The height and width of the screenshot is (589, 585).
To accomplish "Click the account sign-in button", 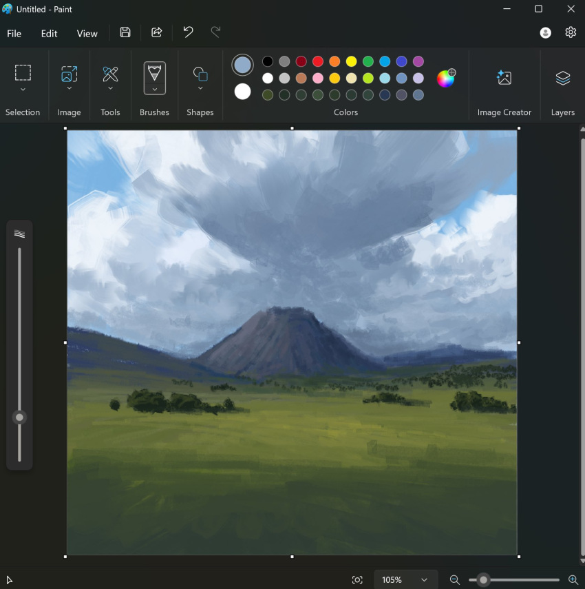I will tap(545, 32).
